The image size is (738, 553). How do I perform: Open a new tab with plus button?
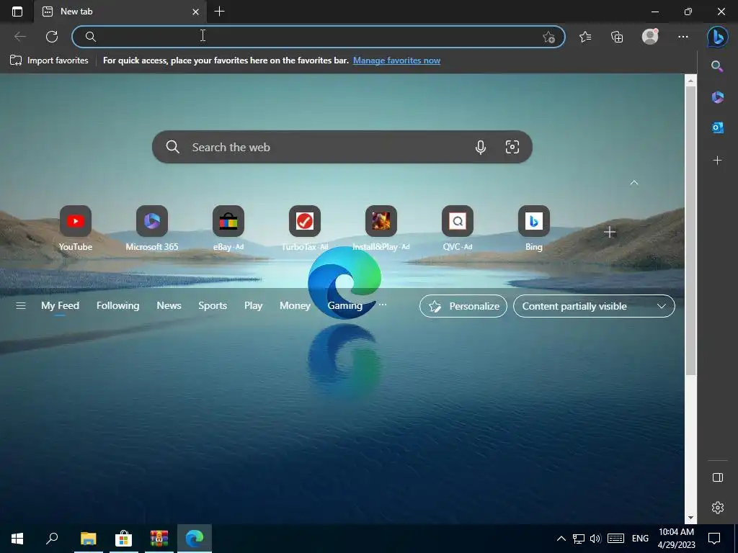pos(219,12)
